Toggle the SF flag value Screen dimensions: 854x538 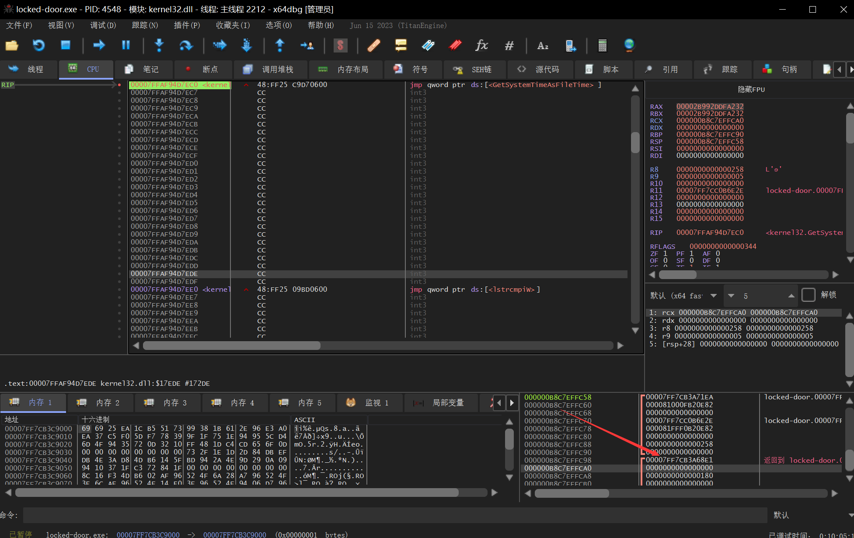coord(691,261)
